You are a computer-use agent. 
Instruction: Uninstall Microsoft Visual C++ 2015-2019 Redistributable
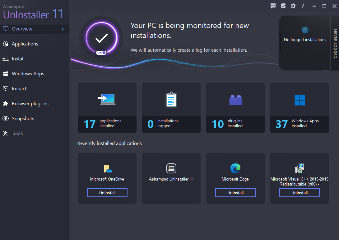click(x=299, y=192)
